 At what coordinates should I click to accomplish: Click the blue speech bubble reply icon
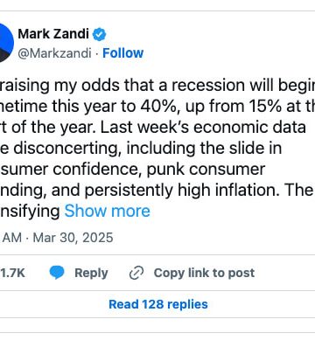pos(57,273)
